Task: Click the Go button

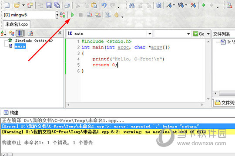Action: coord(199,34)
